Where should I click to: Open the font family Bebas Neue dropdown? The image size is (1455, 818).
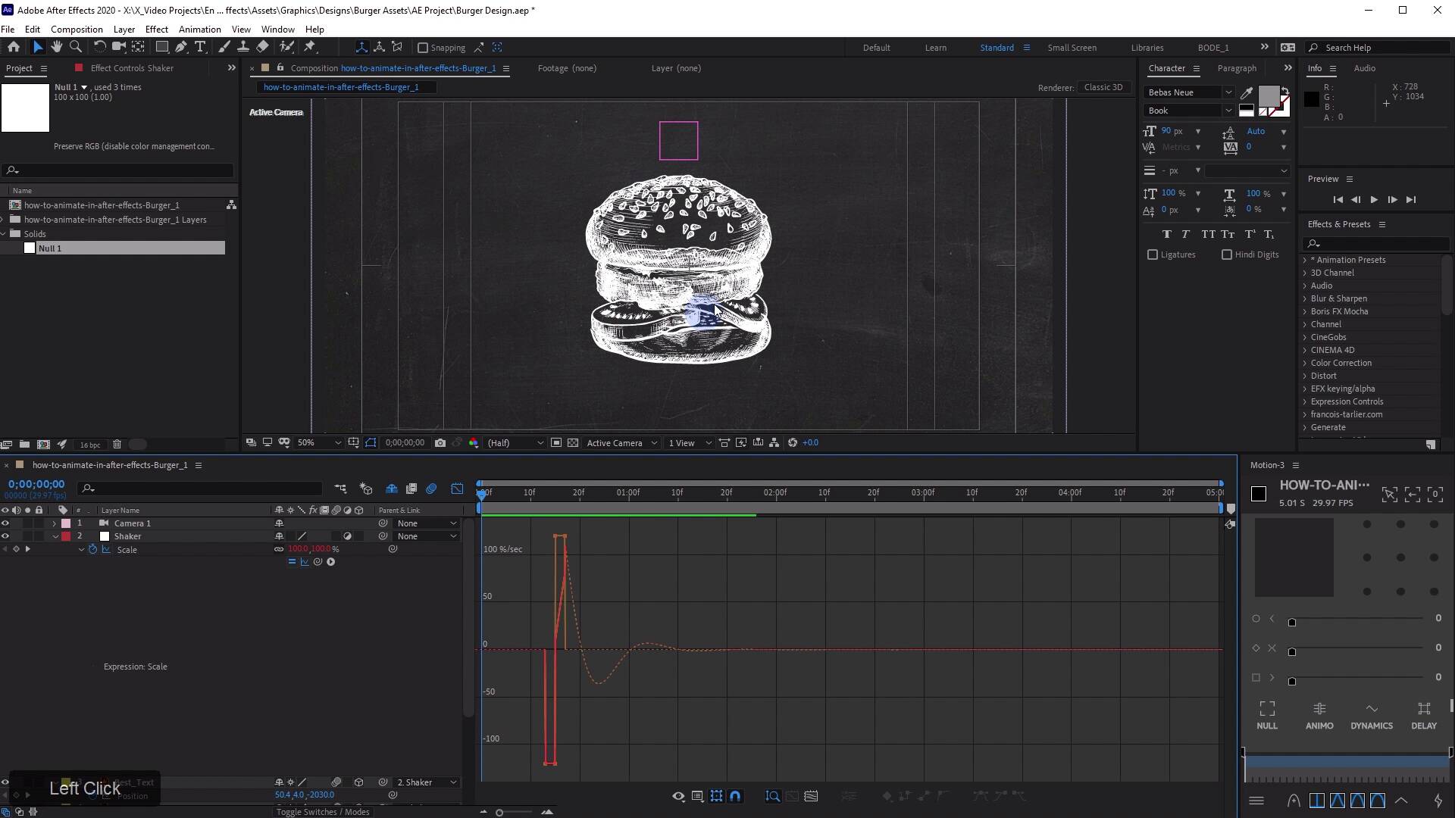click(1188, 92)
